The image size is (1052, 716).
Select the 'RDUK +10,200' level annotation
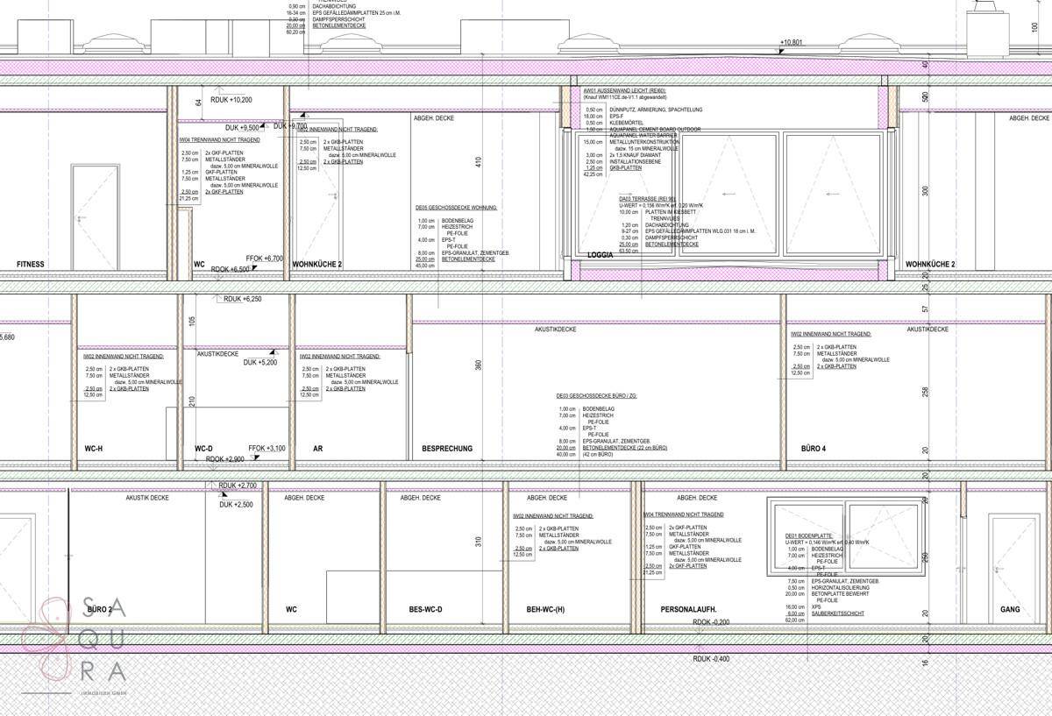coord(231,99)
